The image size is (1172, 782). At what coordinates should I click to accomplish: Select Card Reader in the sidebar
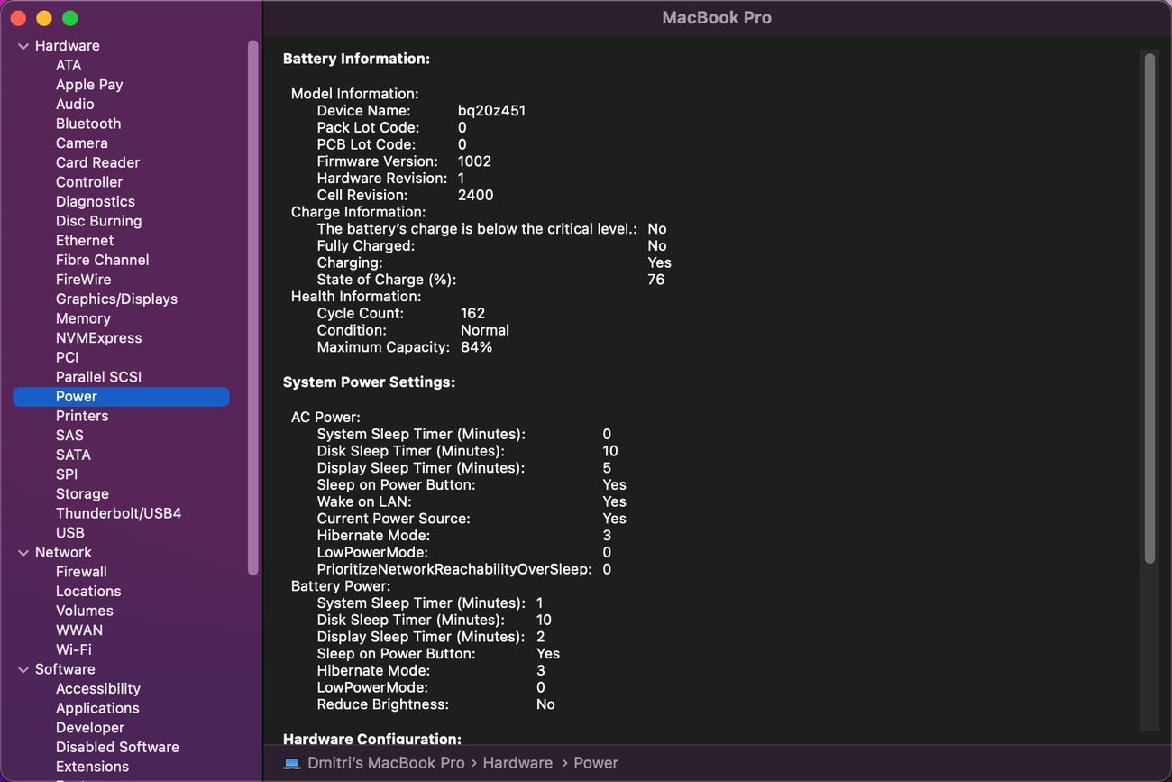(97, 162)
